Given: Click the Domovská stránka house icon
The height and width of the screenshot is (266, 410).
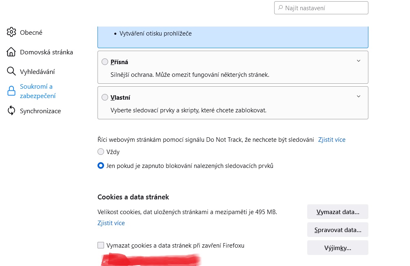Looking at the screenshot, I should [x=11, y=52].
